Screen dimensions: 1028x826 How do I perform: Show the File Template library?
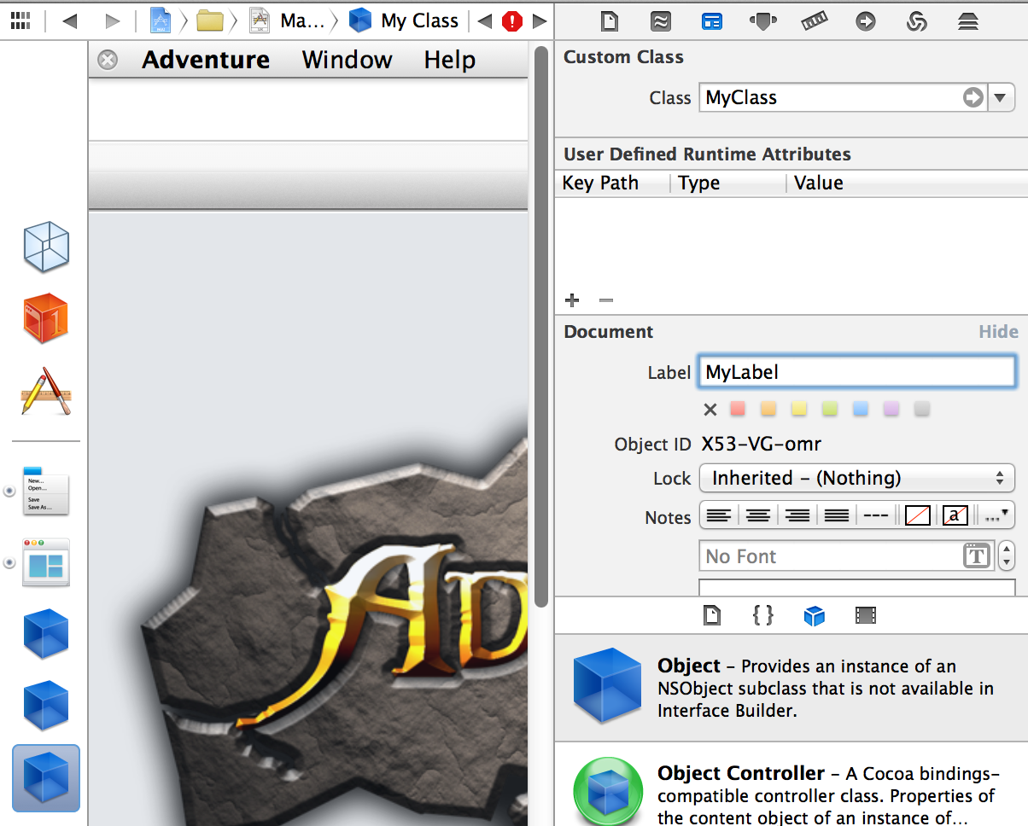(x=711, y=615)
